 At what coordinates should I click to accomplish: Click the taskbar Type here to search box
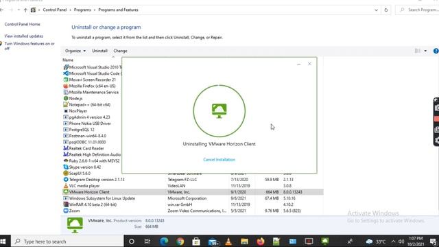click(67, 242)
